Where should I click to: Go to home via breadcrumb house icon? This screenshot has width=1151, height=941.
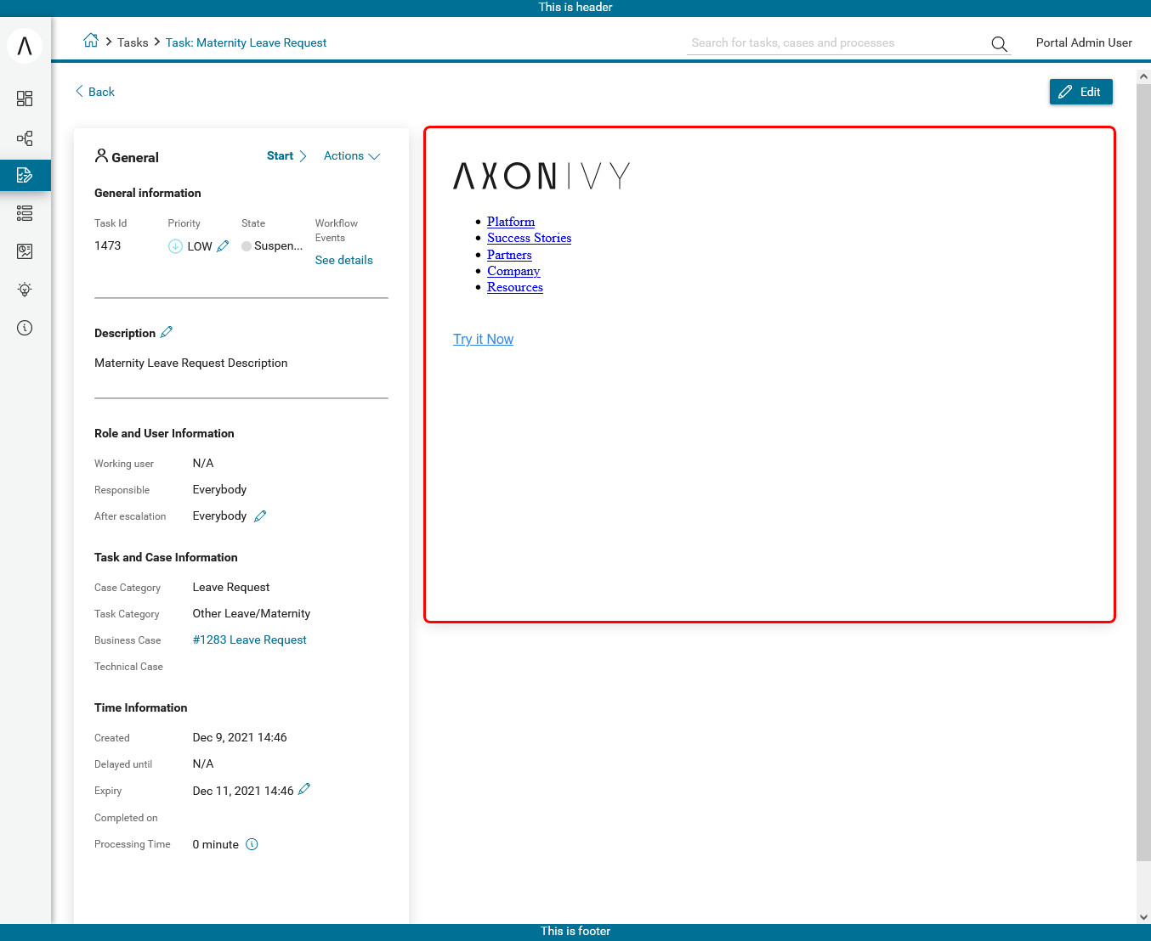90,41
